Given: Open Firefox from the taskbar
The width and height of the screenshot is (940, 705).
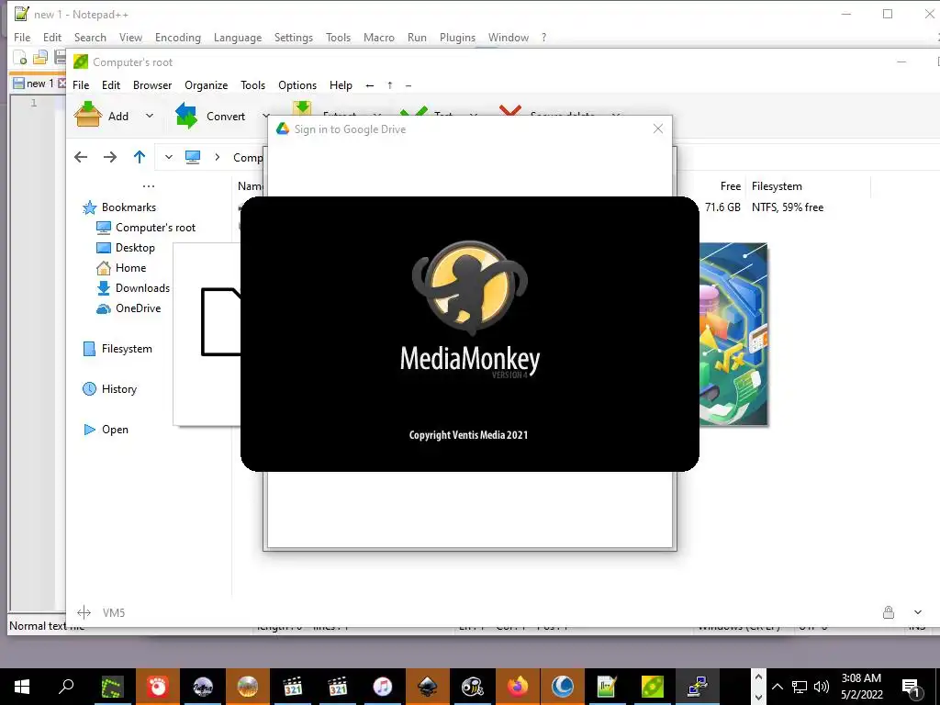Looking at the screenshot, I should click(x=518, y=687).
